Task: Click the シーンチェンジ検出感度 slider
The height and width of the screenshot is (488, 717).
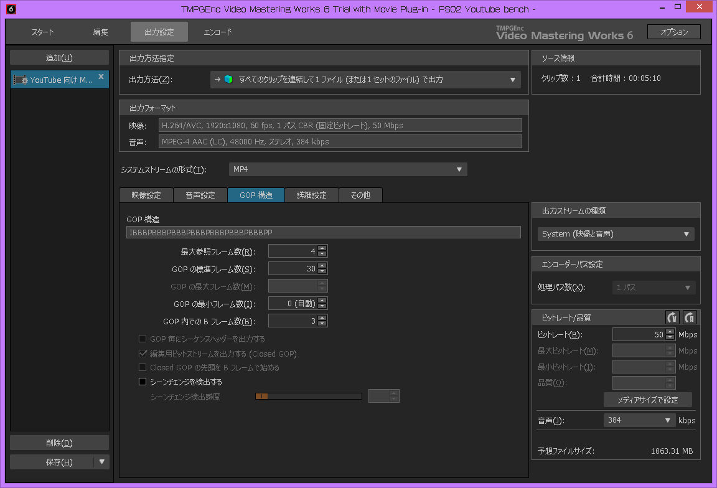Action: [309, 396]
